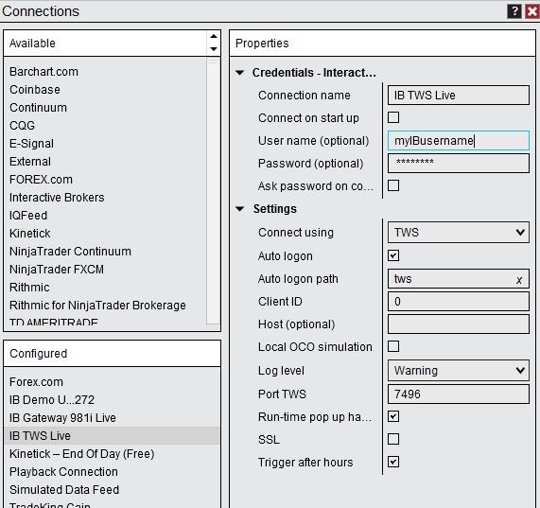The width and height of the screenshot is (540, 508).
Task: Collapse the Settings section
Action: pyautogui.click(x=239, y=209)
